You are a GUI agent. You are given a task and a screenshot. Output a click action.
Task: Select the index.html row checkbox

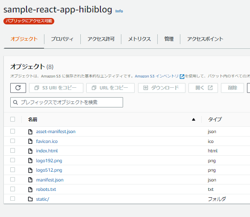(12, 150)
